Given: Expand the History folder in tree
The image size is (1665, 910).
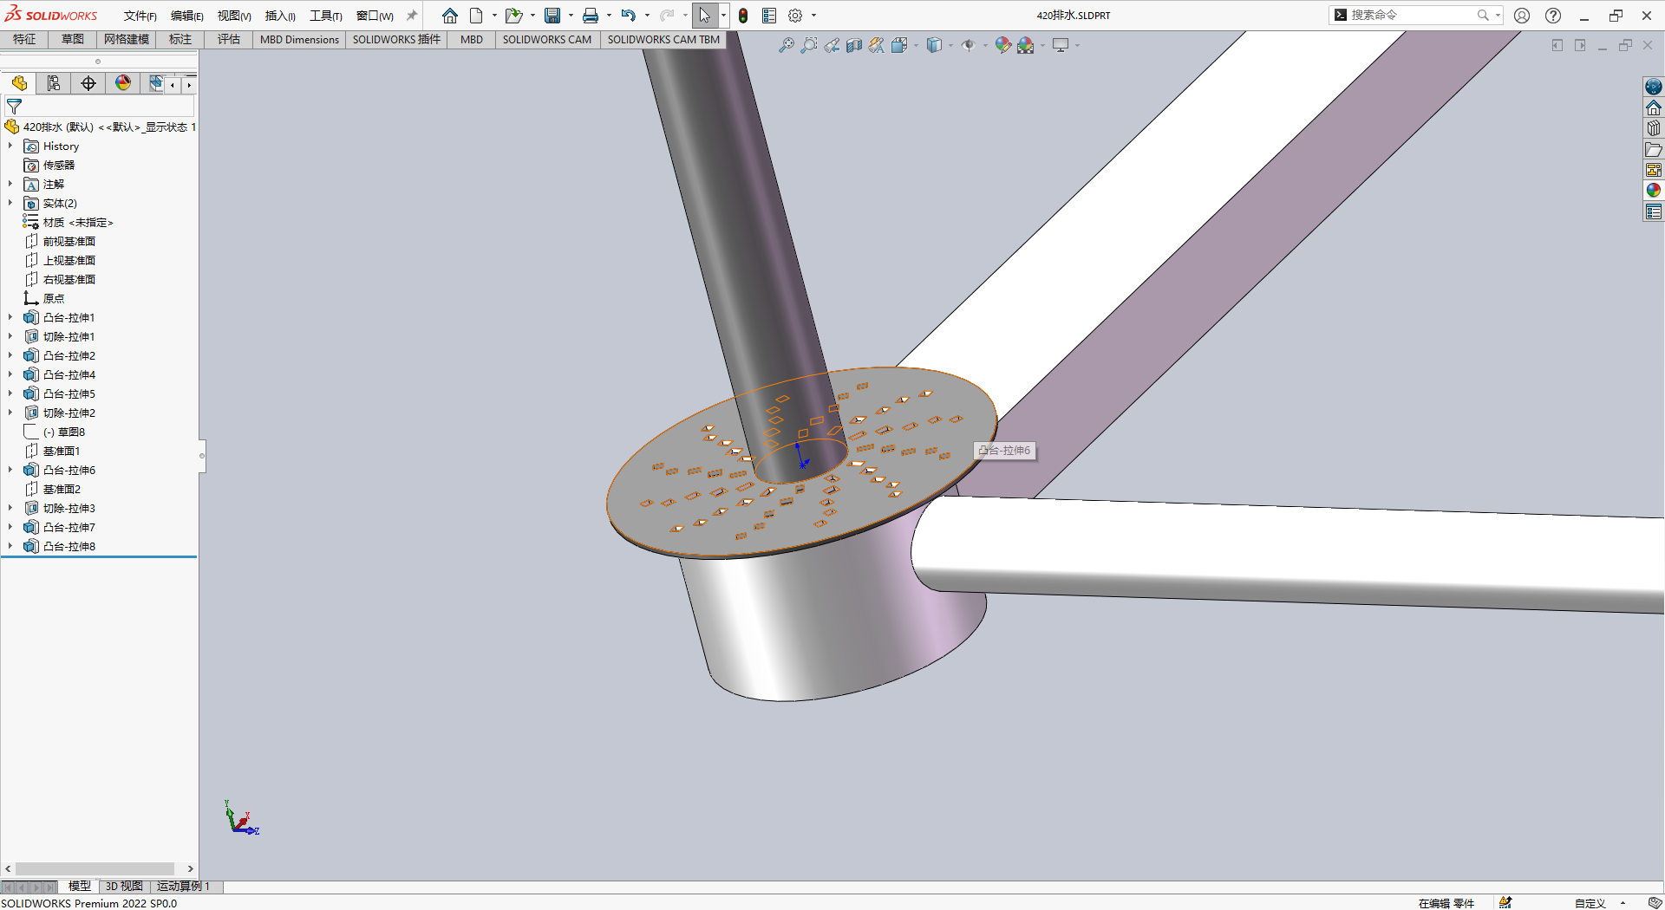Looking at the screenshot, I should point(10,146).
